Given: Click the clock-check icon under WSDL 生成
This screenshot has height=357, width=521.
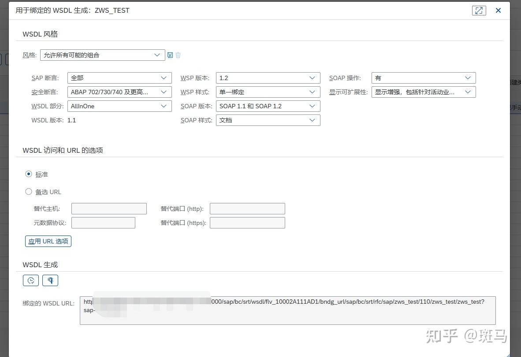Looking at the screenshot, I should coord(30,280).
